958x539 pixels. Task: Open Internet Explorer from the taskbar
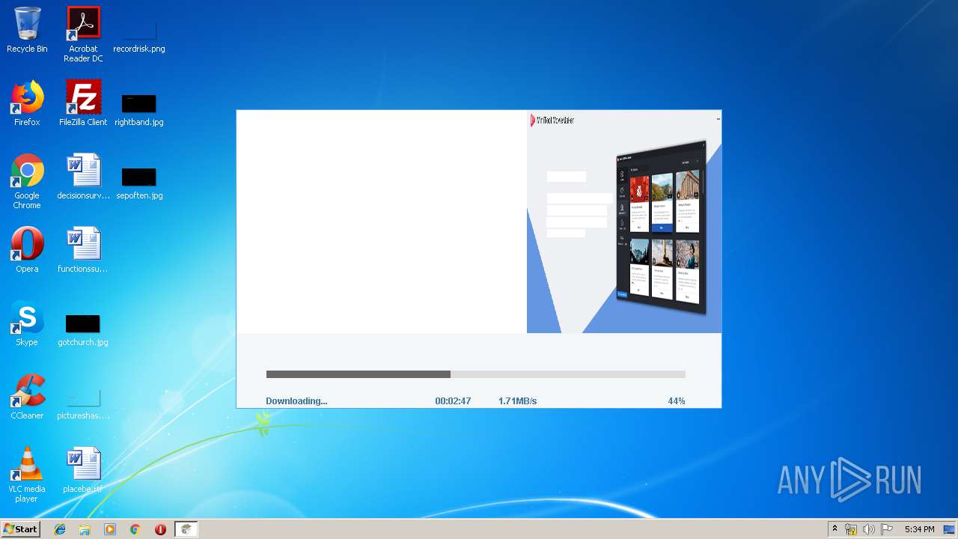60,529
